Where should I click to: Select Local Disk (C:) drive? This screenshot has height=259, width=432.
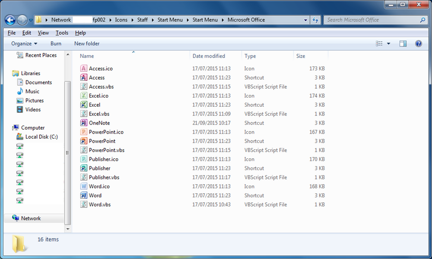pyautogui.click(x=41, y=137)
